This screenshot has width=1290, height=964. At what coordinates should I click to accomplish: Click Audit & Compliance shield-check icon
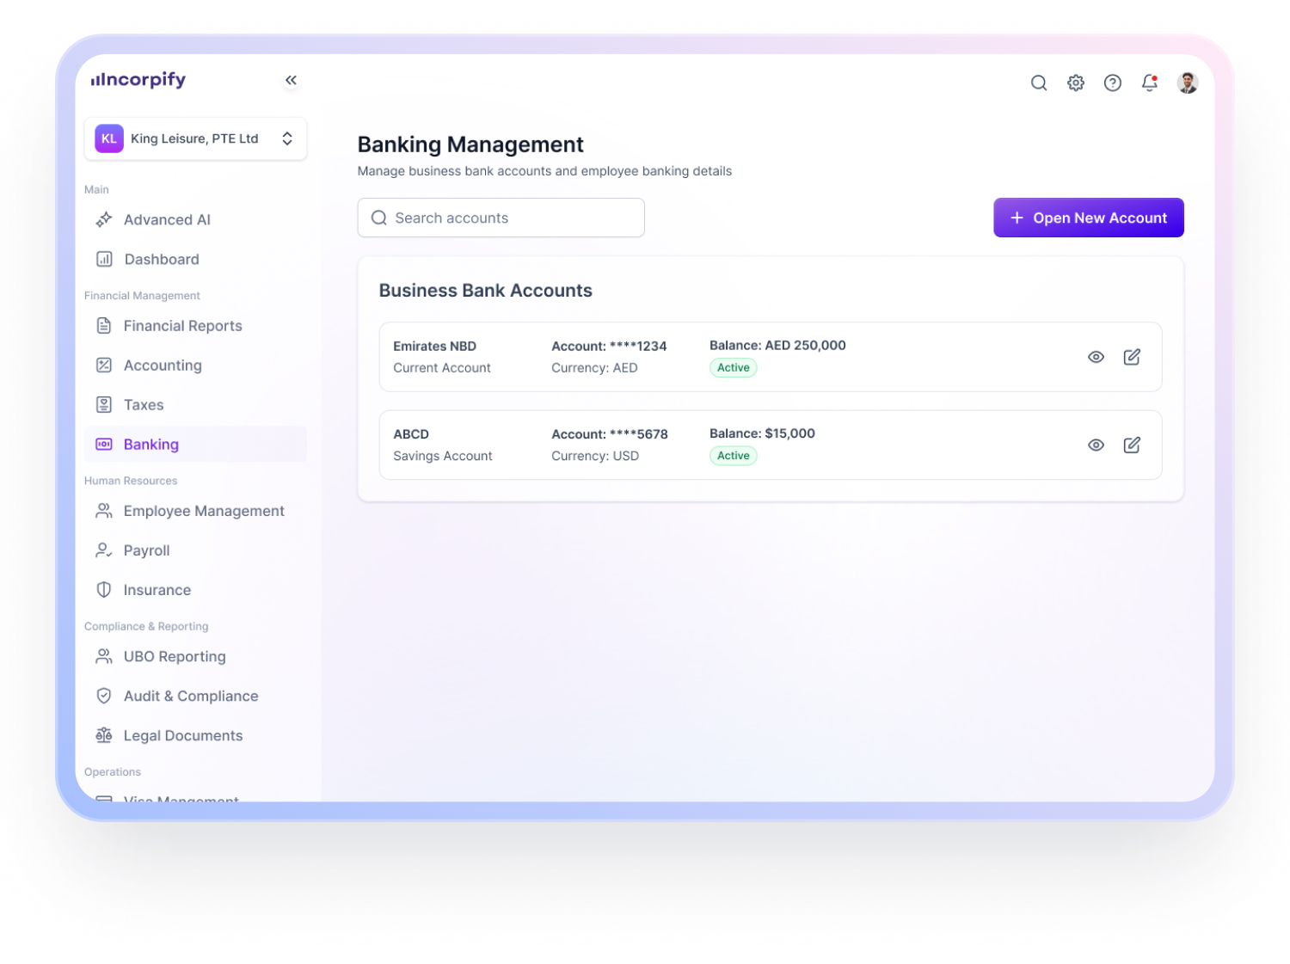coord(104,696)
